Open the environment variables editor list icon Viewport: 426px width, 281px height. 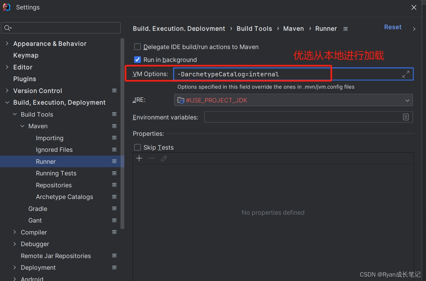[x=406, y=117]
